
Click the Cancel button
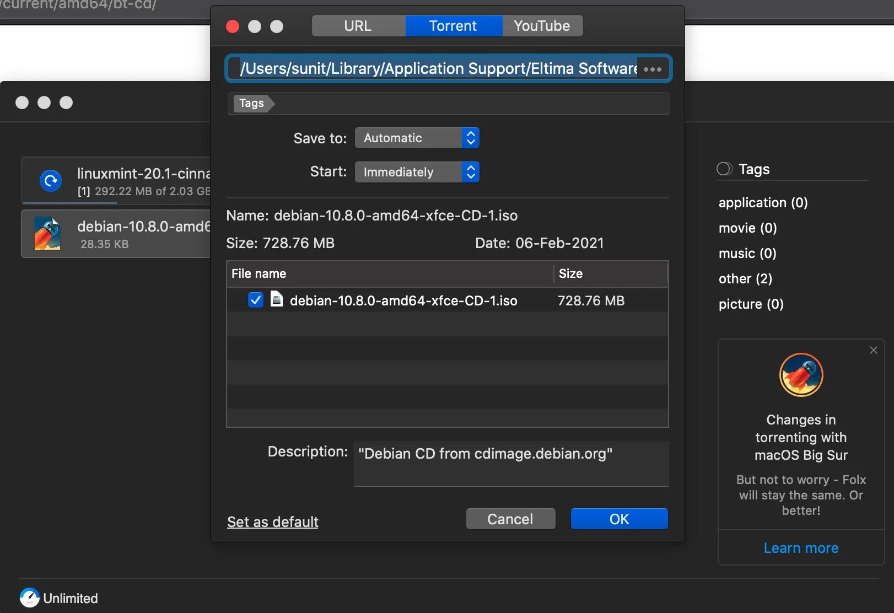point(510,519)
